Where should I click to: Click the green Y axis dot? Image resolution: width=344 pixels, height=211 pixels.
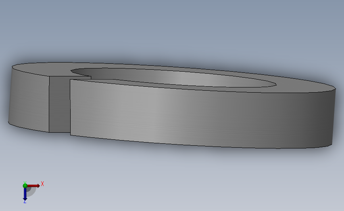coord(25,186)
